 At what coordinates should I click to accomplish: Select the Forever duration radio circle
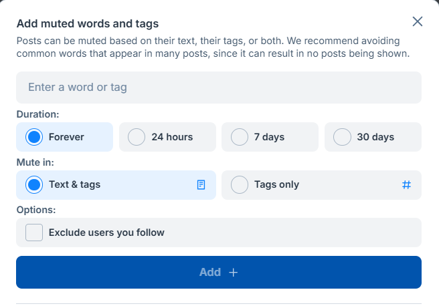(x=34, y=137)
